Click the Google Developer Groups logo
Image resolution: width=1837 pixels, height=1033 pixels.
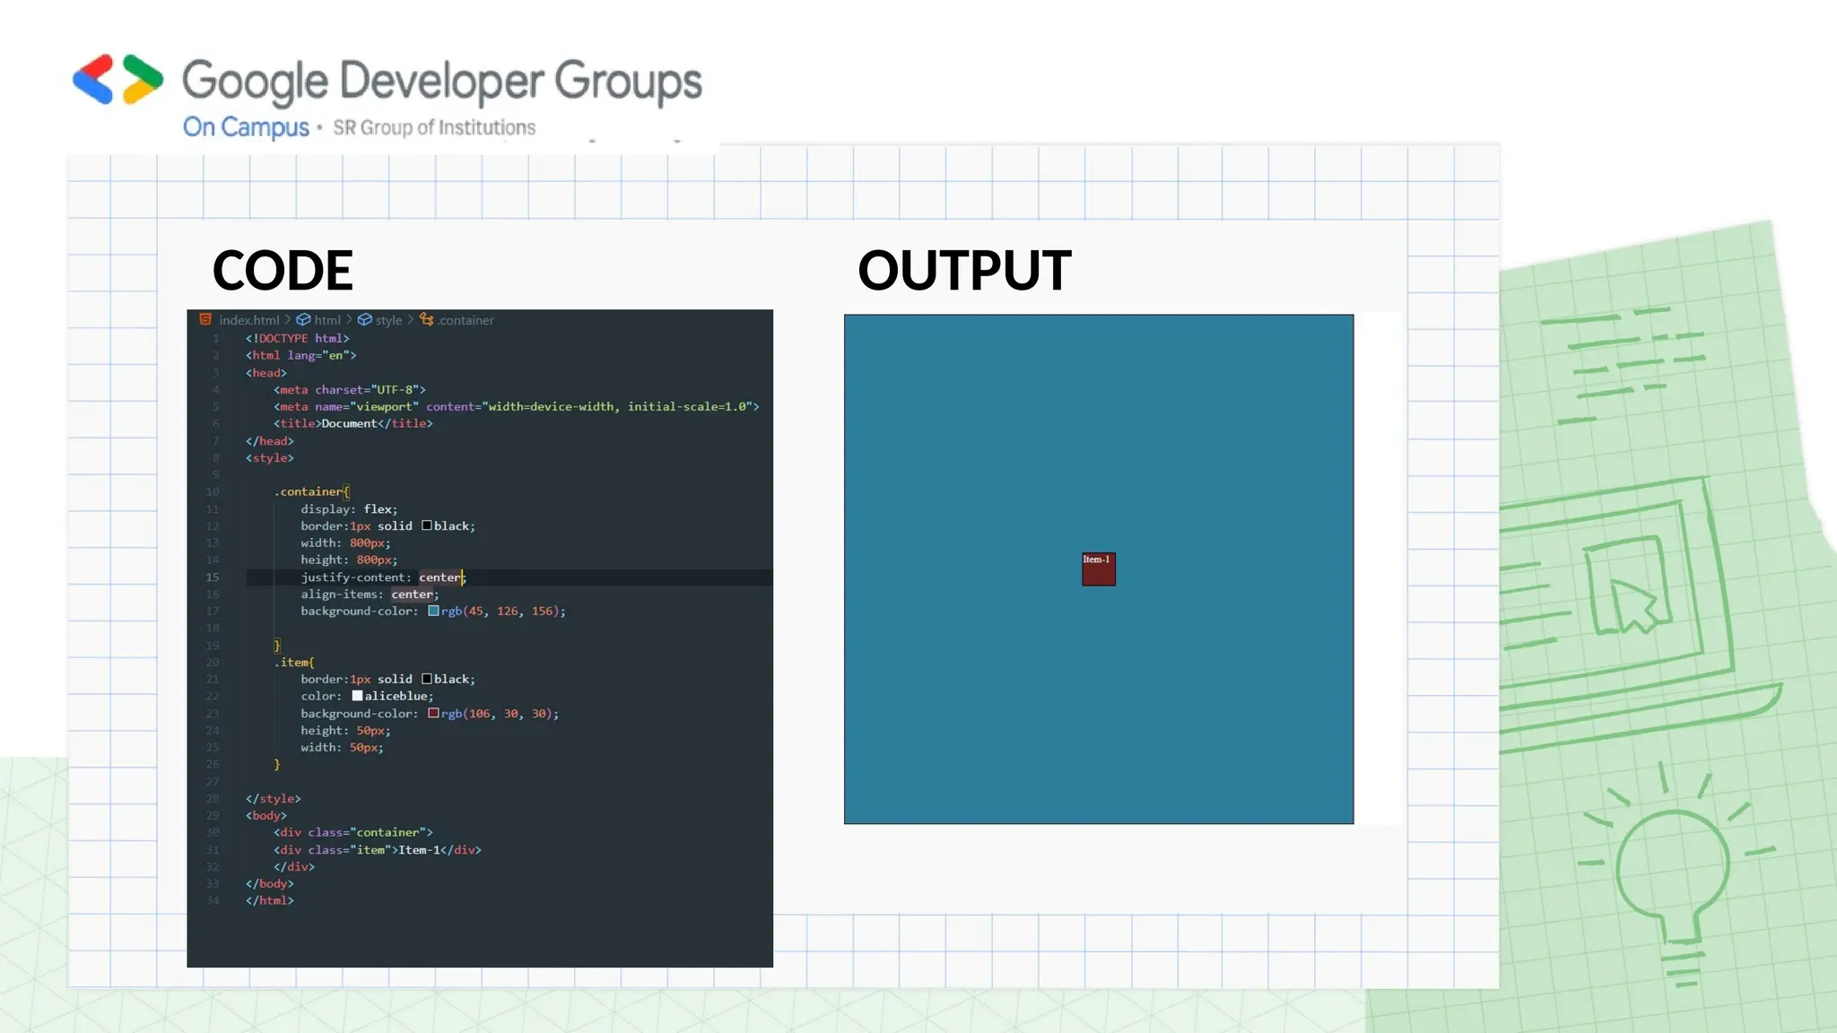[118, 80]
